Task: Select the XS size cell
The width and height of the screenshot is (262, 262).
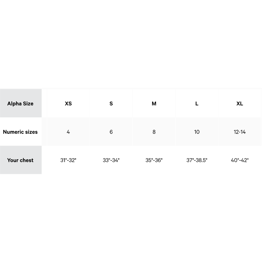Action: 68,103
